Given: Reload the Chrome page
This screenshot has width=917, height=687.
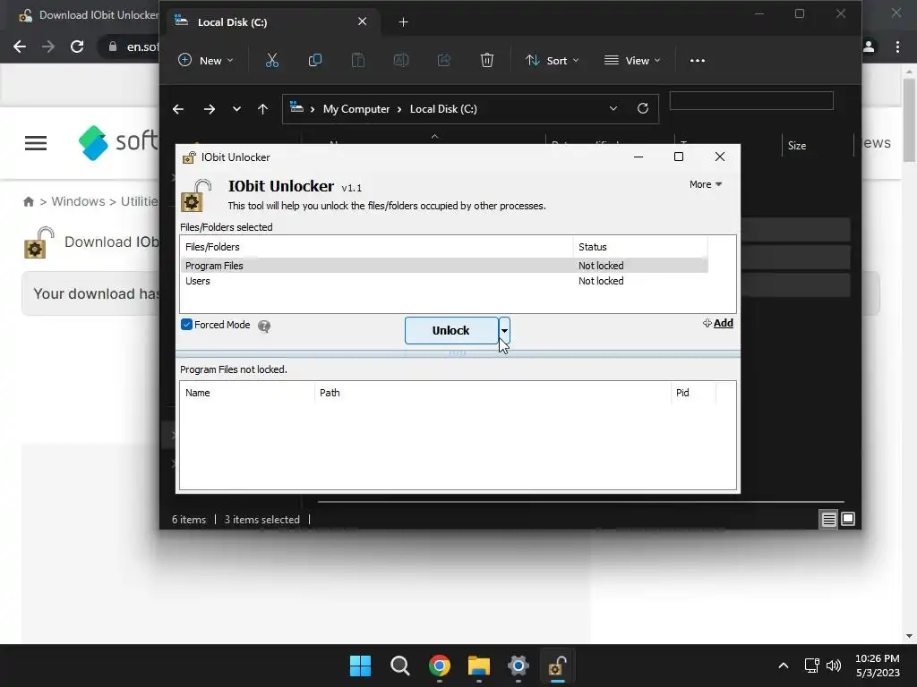Looking at the screenshot, I should tap(77, 47).
